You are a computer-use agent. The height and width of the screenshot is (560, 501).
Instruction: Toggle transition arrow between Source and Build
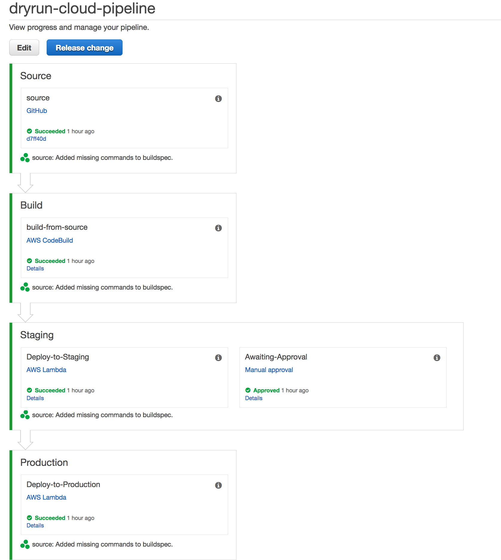click(25, 183)
